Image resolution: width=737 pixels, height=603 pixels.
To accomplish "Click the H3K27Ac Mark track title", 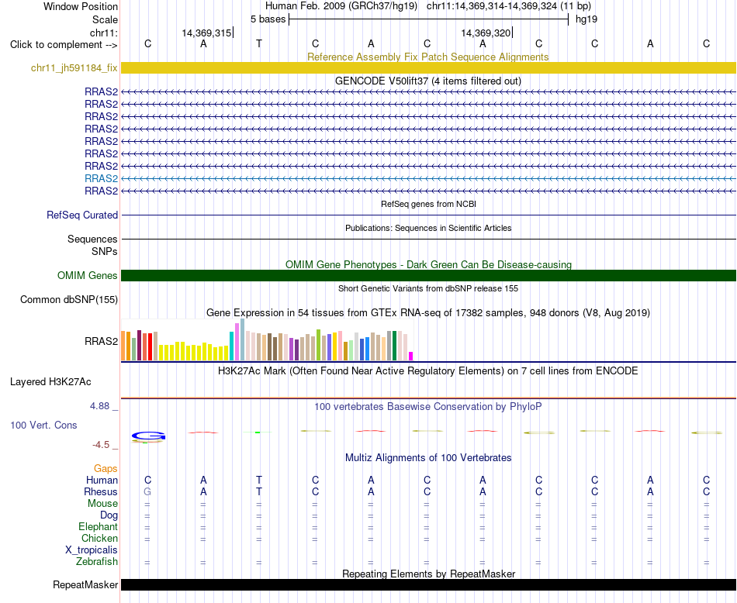I will click(x=427, y=371).
